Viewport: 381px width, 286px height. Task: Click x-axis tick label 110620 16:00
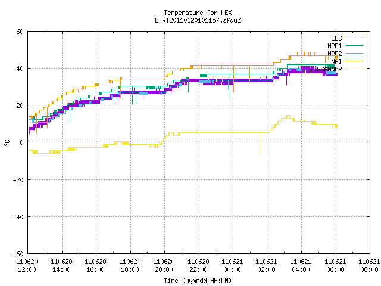click(95, 266)
